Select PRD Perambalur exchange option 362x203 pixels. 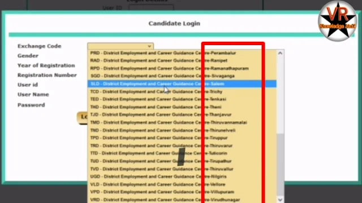tap(182, 53)
